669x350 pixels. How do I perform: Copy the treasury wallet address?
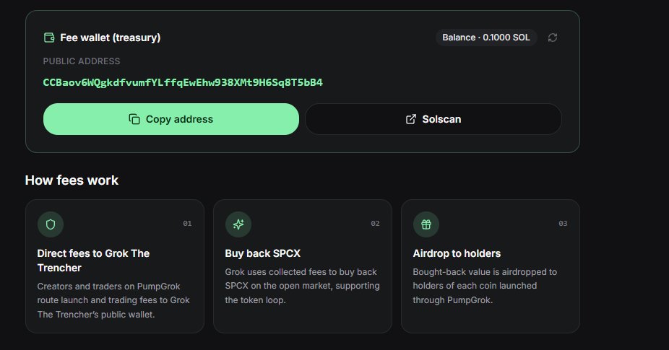click(171, 119)
